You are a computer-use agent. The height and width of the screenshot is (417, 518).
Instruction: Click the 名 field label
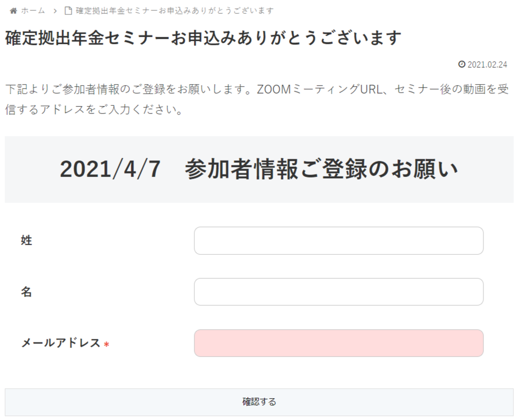(26, 291)
